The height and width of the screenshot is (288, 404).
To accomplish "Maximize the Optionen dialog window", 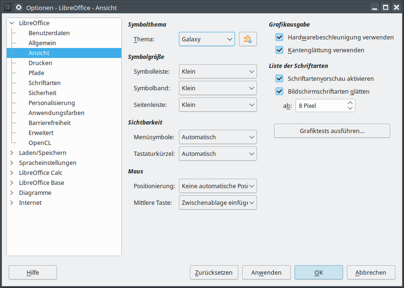I will click(x=385, y=7).
